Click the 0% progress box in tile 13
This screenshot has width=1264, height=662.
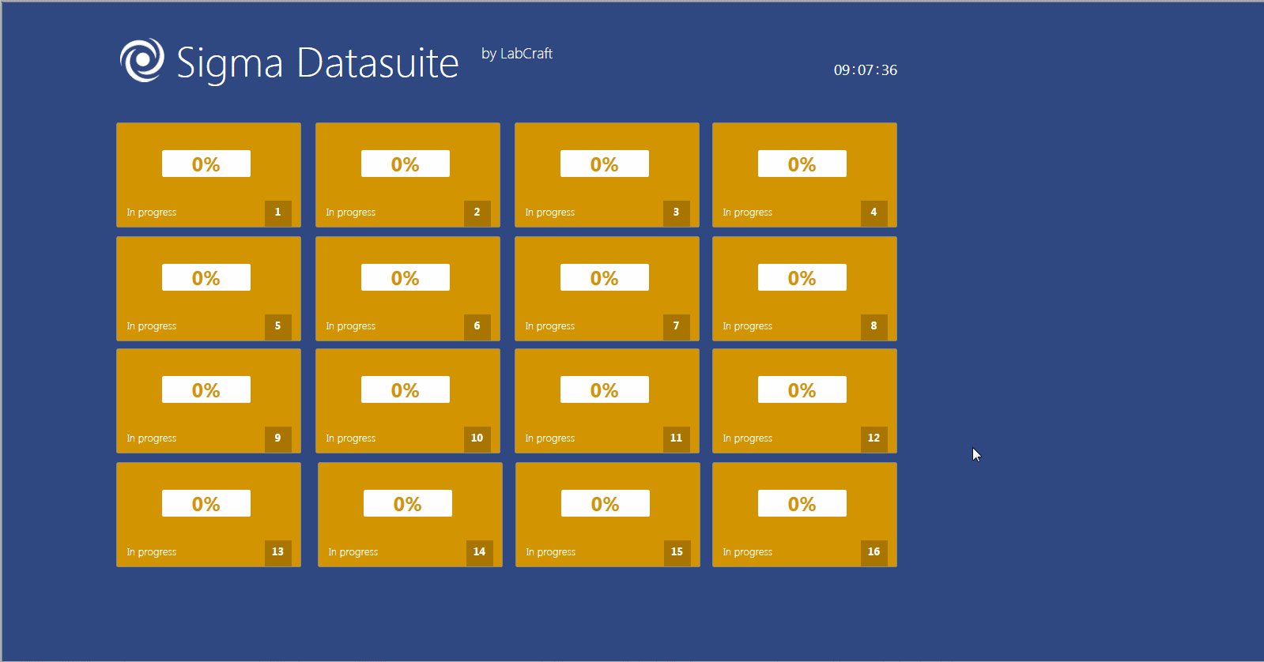click(x=206, y=503)
